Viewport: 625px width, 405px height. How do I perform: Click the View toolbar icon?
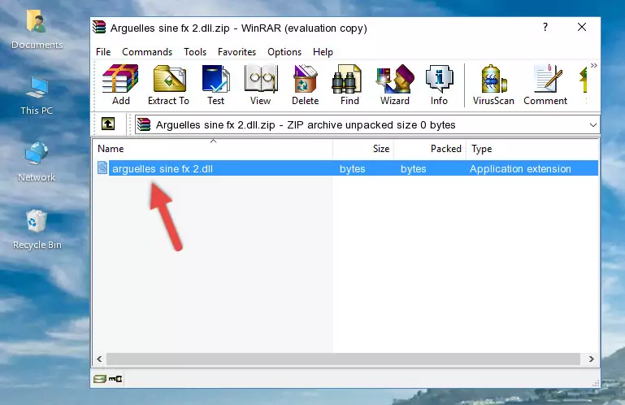pyautogui.click(x=261, y=85)
